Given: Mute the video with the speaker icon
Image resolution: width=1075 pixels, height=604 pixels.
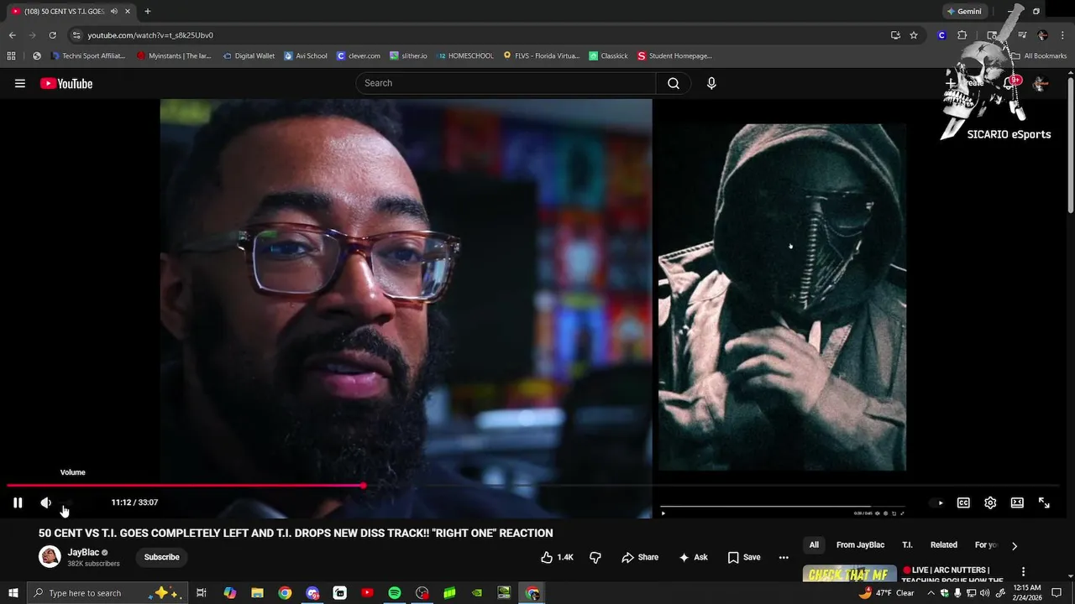Looking at the screenshot, I should click(x=45, y=502).
